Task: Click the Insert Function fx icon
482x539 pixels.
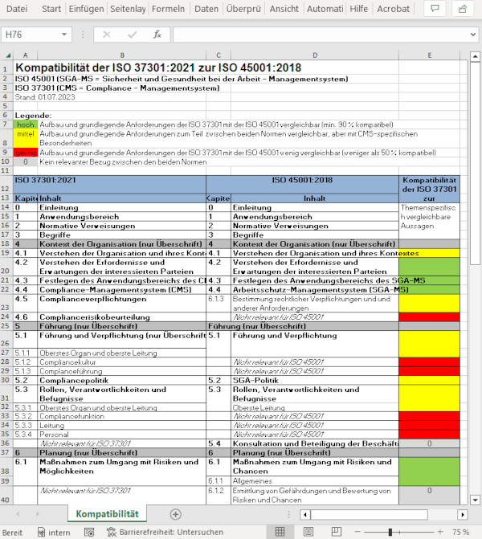Action: pyautogui.click(x=157, y=35)
